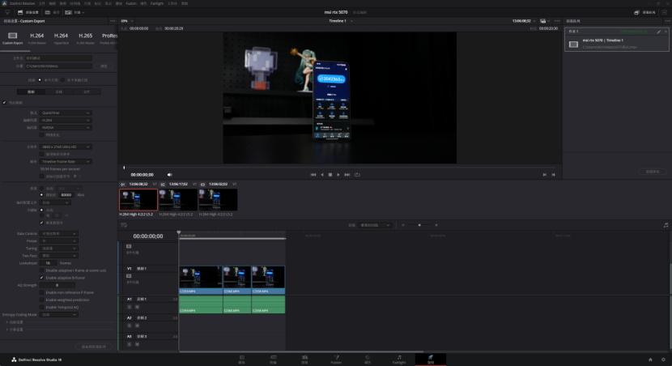Switch to the Audio settings tab
Image resolution: width=672 pixels, height=366 pixels.
(59, 91)
